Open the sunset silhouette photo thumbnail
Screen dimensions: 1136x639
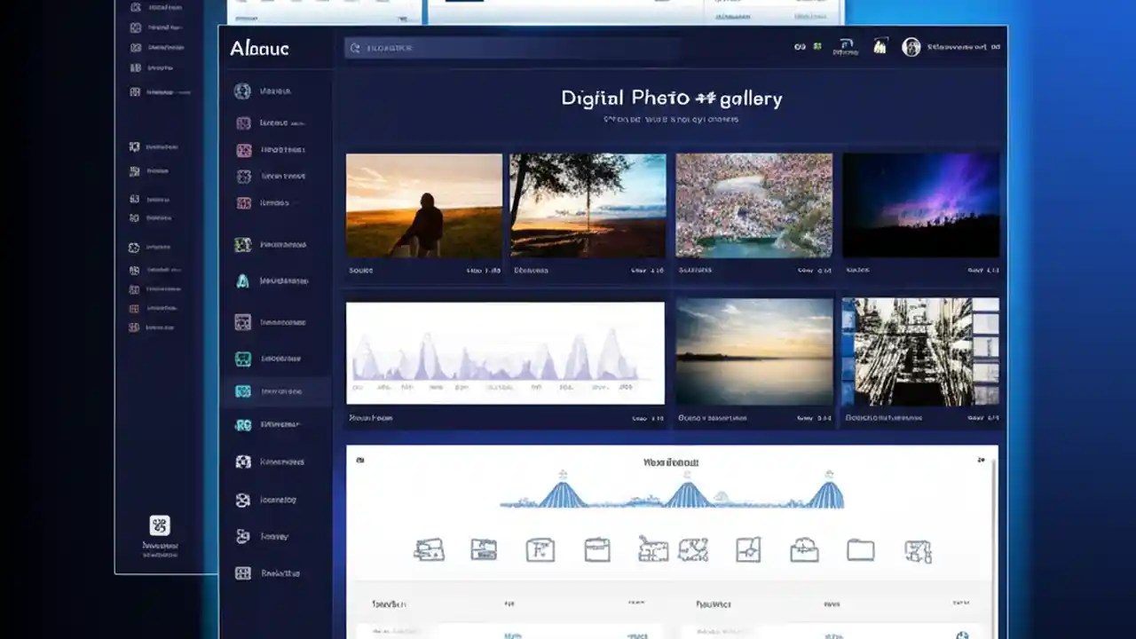coord(423,204)
